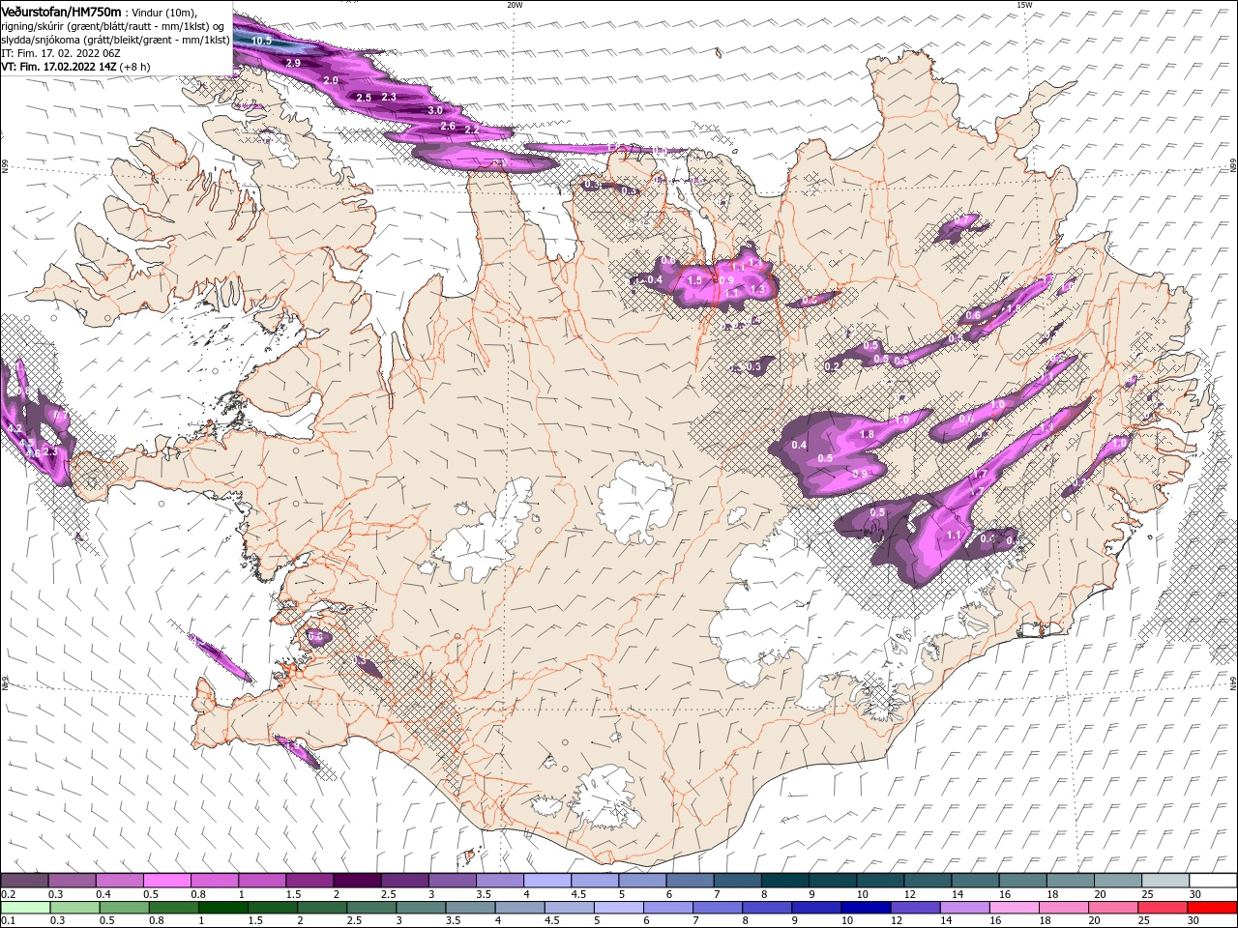The height and width of the screenshot is (928, 1238).
Task: Select the bright pink 0.5–0.8 snow legend swatch
Action: point(166,880)
